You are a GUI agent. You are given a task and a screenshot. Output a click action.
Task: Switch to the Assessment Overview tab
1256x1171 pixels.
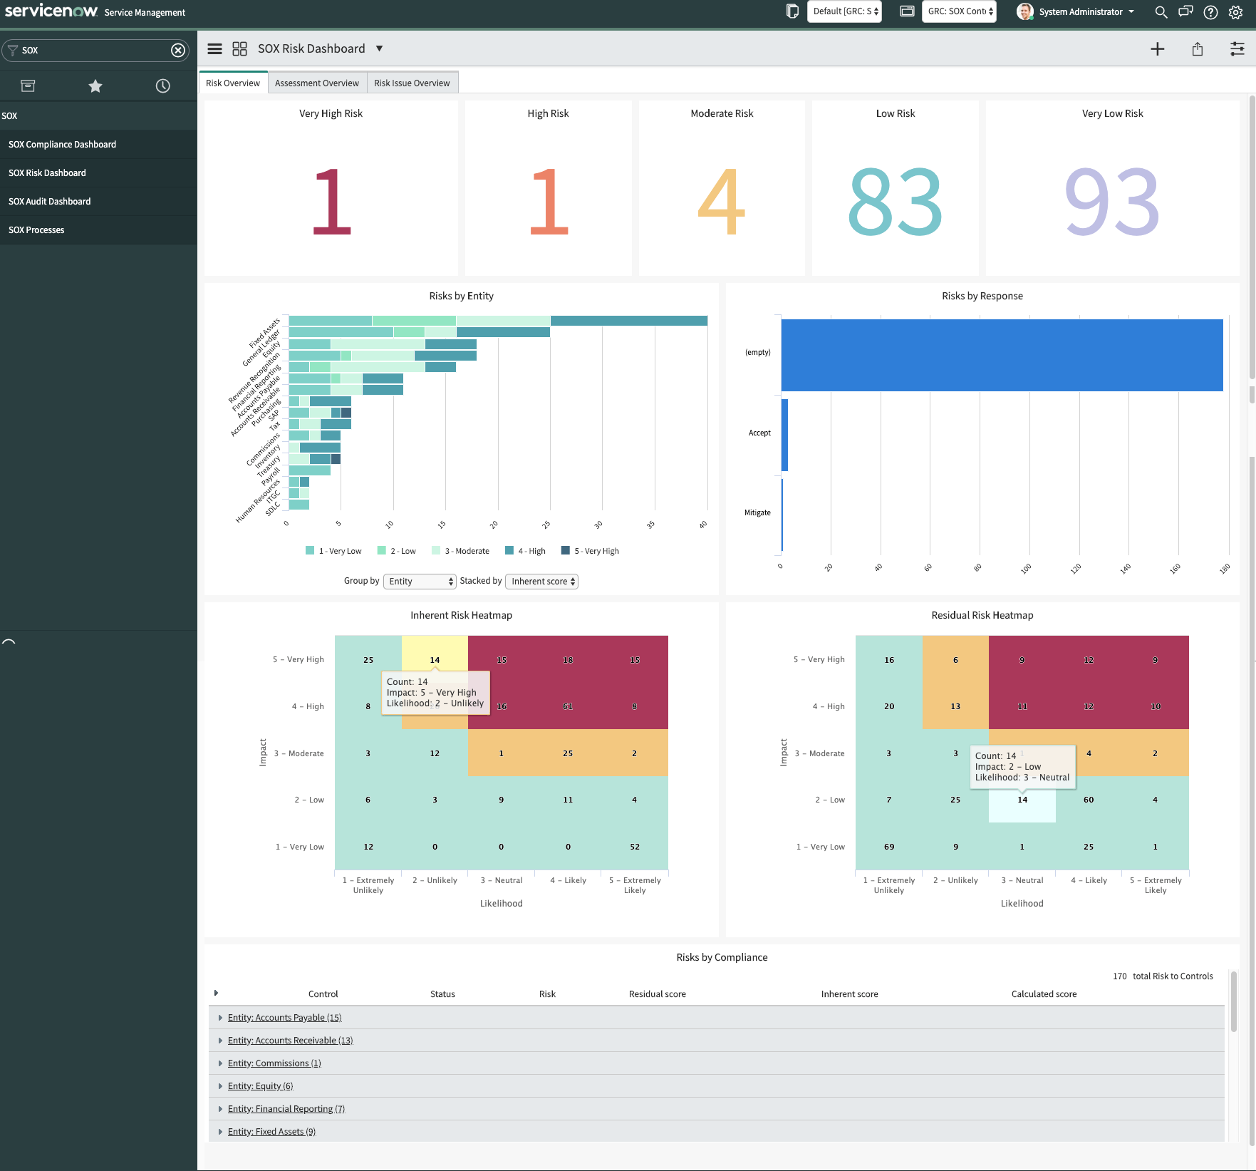pyautogui.click(x=317, y=83)
